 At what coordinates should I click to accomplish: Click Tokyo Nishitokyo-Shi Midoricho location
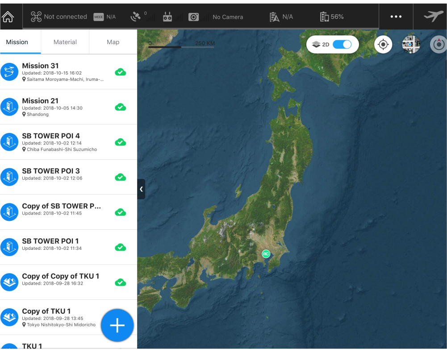tap(61, 325)
